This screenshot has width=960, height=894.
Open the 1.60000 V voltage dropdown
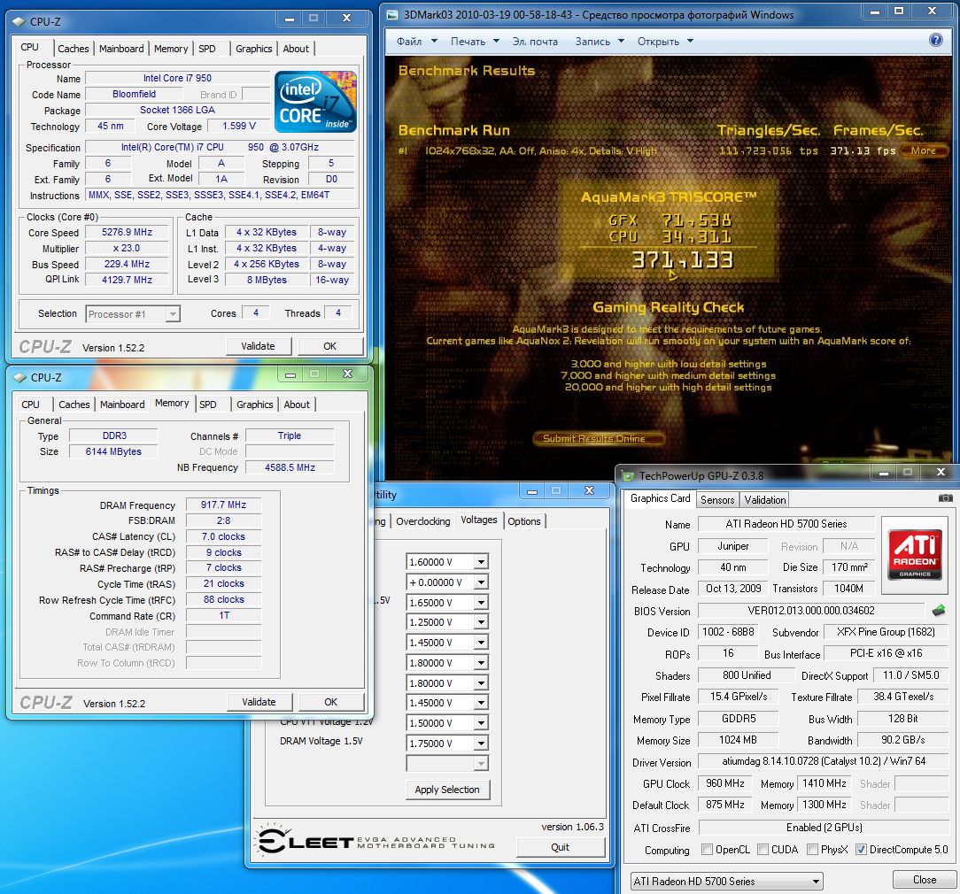(x=447, y=562)
